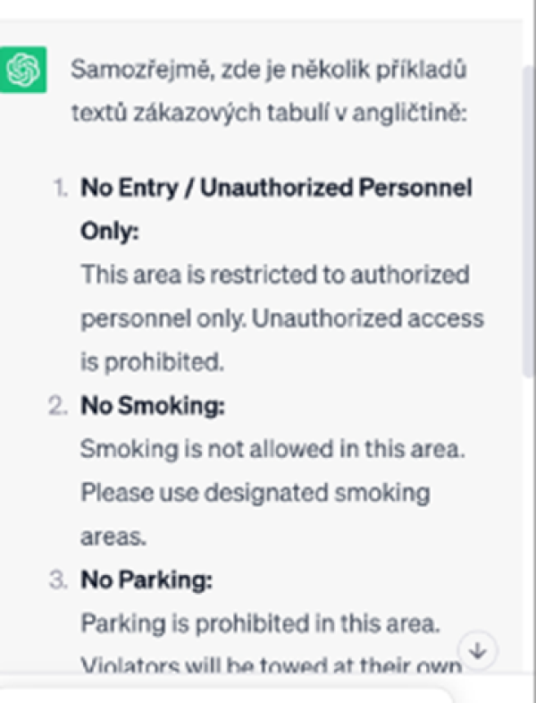
Task: Click the list number 1 marker
Action: [61, 188]
